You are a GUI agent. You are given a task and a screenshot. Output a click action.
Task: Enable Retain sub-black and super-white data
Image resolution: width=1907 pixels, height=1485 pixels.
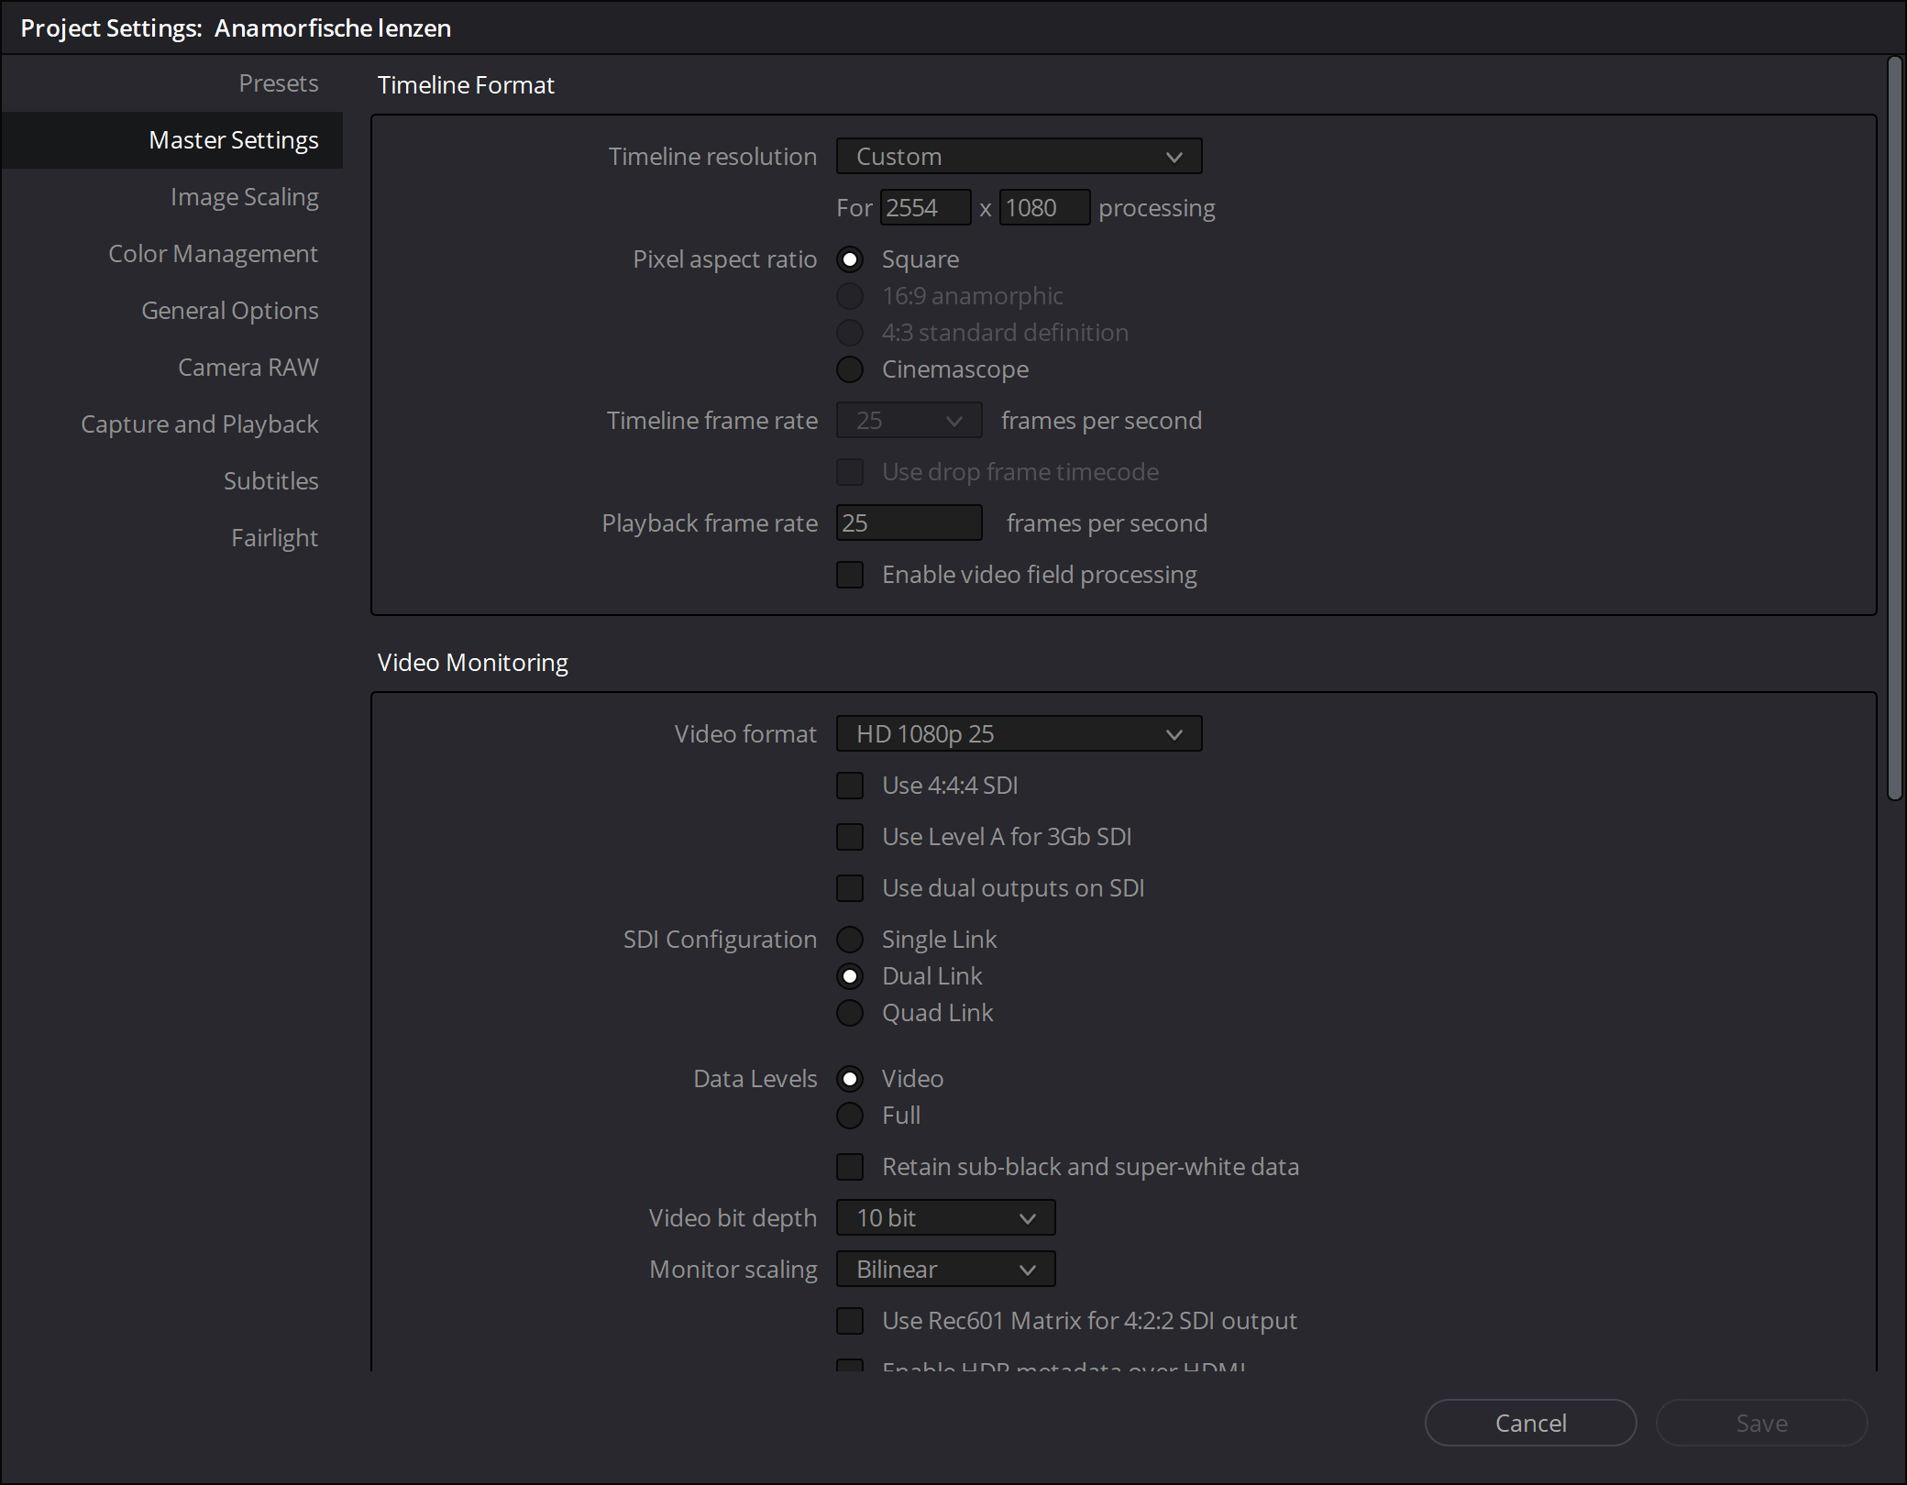850,1166
